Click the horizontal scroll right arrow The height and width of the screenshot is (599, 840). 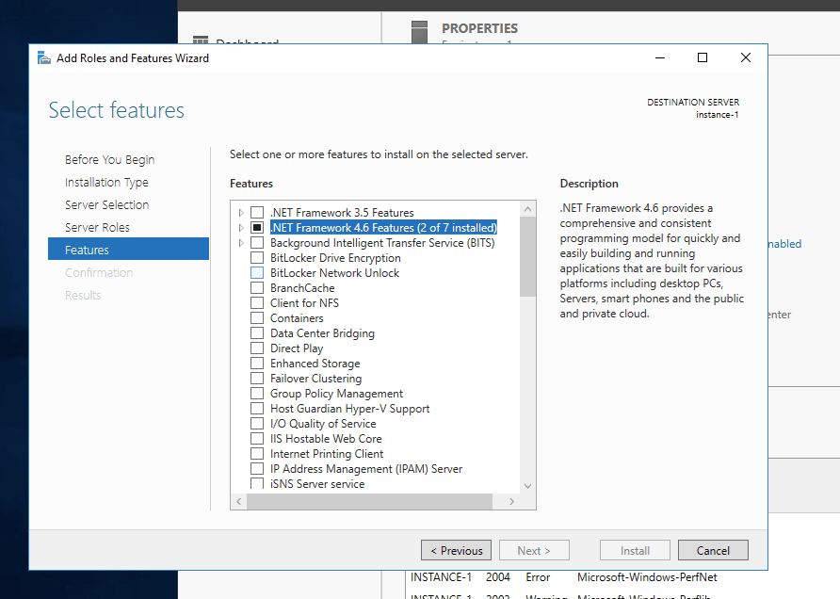[x=511, y=501]
